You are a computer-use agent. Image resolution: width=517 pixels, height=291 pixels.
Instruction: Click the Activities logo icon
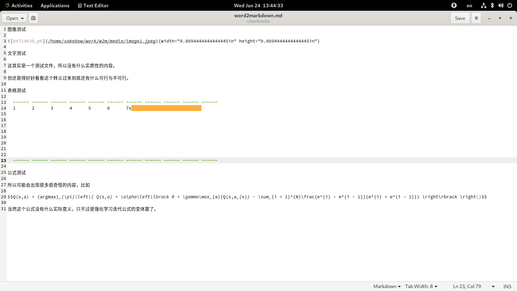pyautogui.click(x=7, y=5)
